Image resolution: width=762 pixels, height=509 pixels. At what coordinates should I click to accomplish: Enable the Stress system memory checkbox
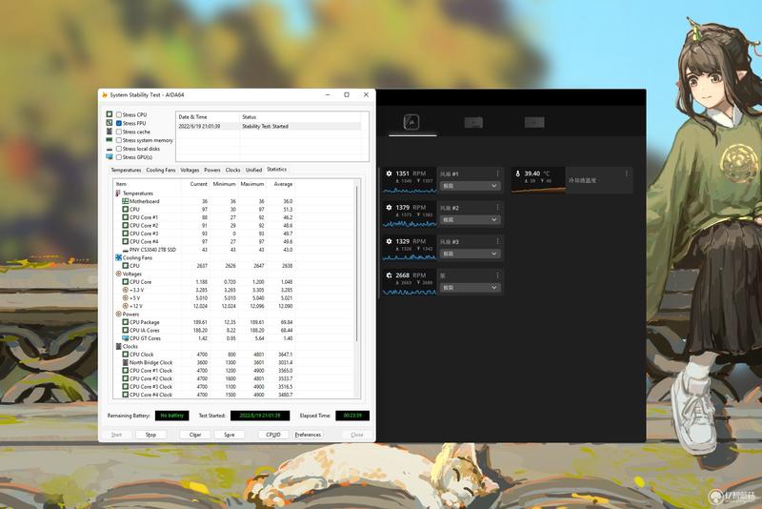pyautogui.click(x=119, y=140)
